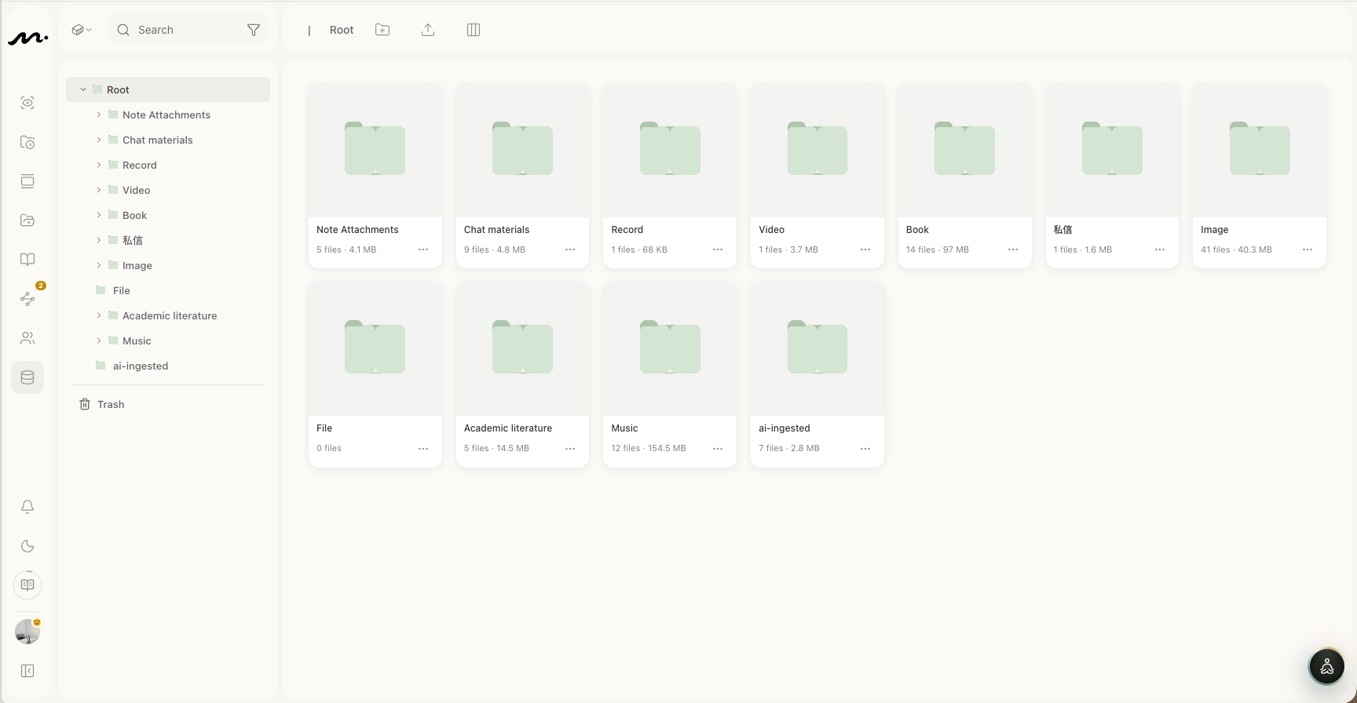Open the Video folder card

[817, 176]
